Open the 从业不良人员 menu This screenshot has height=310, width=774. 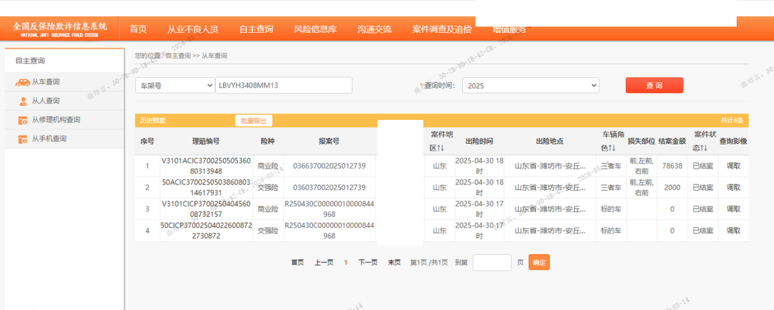coord(193,29)
